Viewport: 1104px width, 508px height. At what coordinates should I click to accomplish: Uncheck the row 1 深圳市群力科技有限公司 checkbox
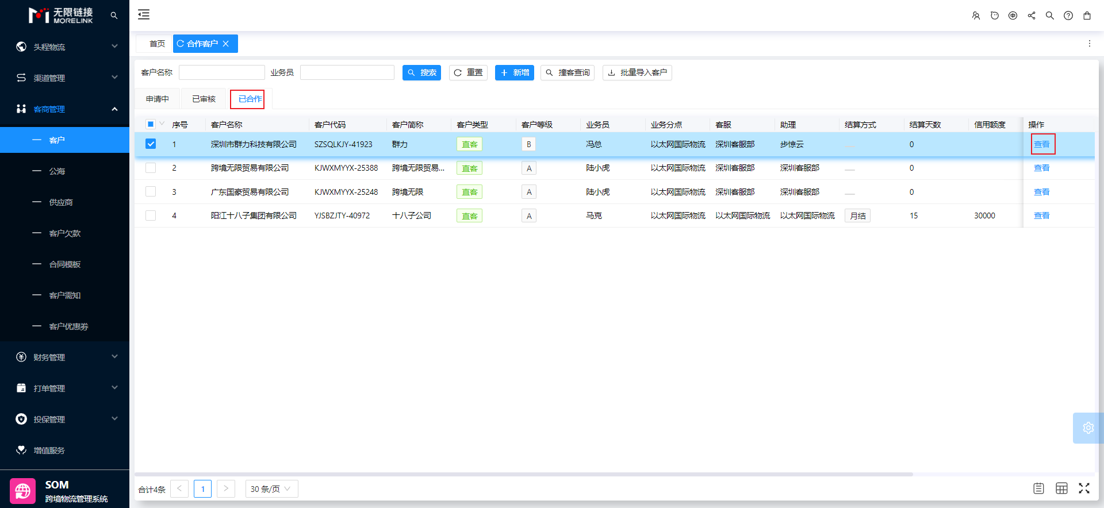point(151,144)
